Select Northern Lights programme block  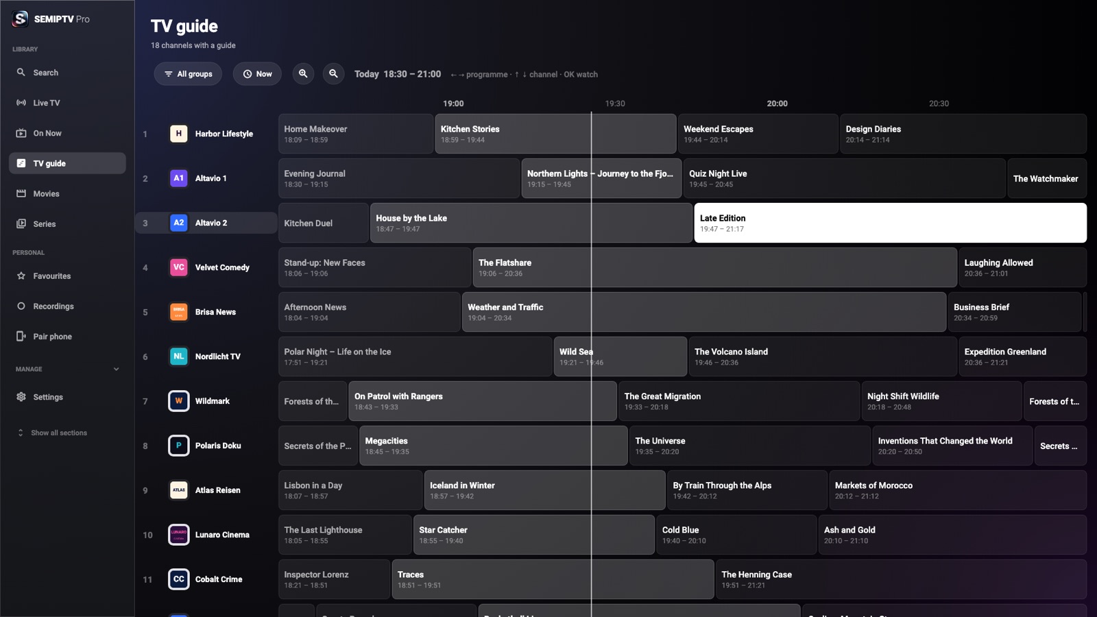coord(601,178)
